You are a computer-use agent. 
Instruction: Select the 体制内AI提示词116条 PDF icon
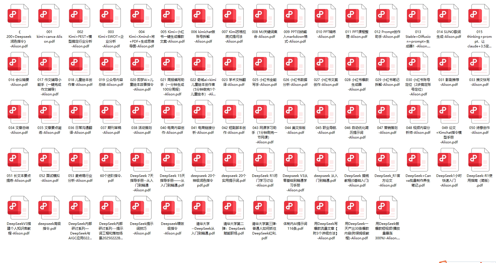(x=294, y=208)
